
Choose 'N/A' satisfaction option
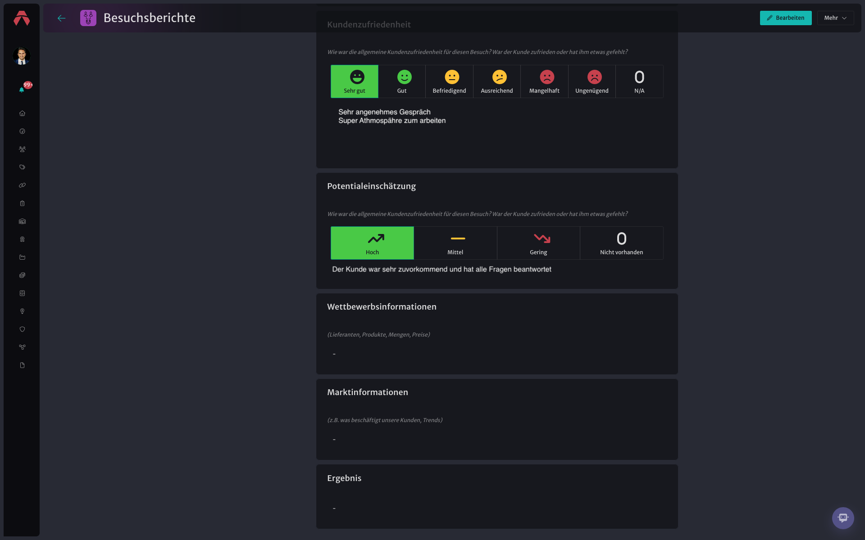639,81
